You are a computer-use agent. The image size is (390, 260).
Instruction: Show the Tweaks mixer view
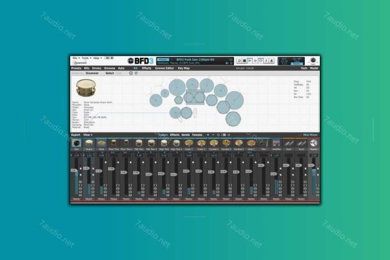coord(197,135)
